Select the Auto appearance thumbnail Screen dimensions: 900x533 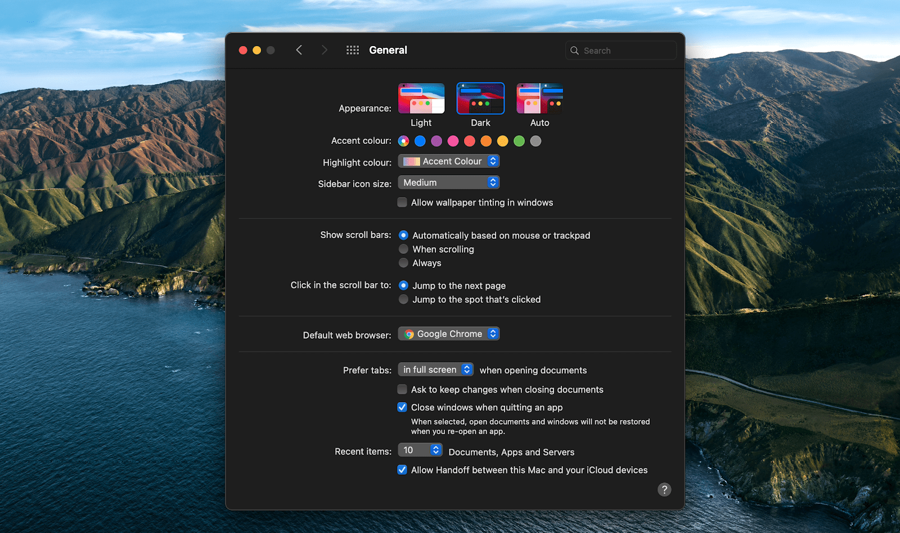tap(539, 98)
